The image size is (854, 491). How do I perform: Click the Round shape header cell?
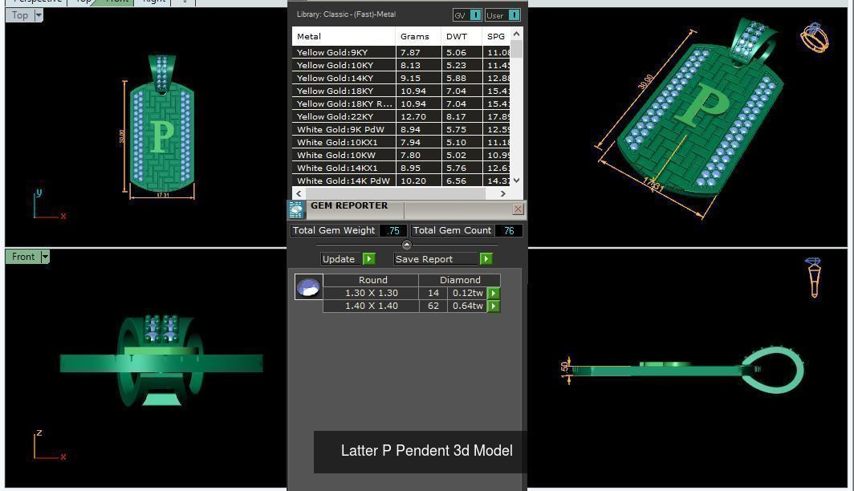[x=372, y=280]
